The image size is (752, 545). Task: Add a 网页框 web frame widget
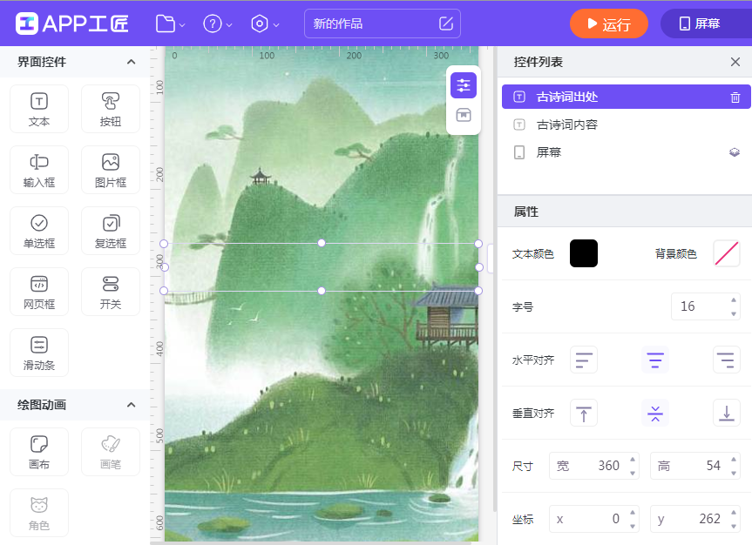click(x=39, y=292)
